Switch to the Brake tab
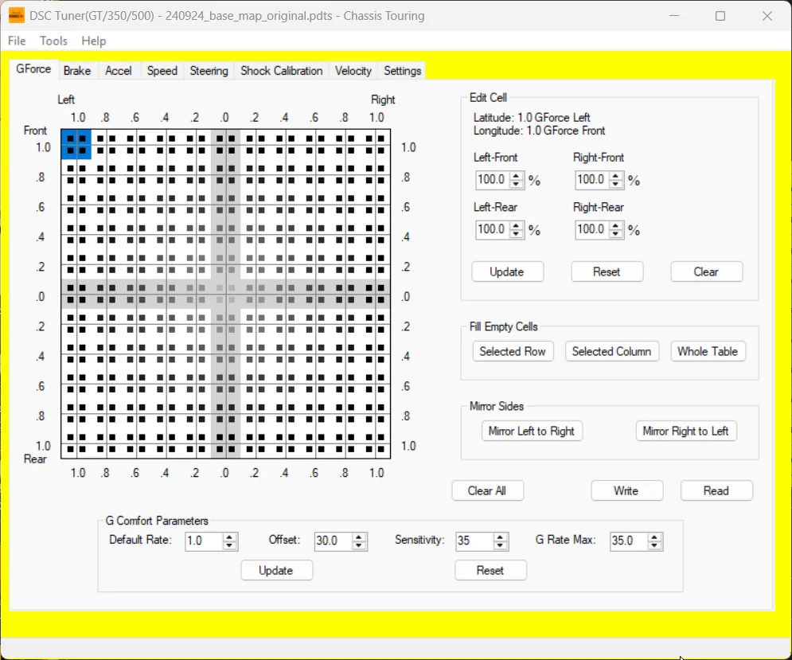 tap(77, 71)
